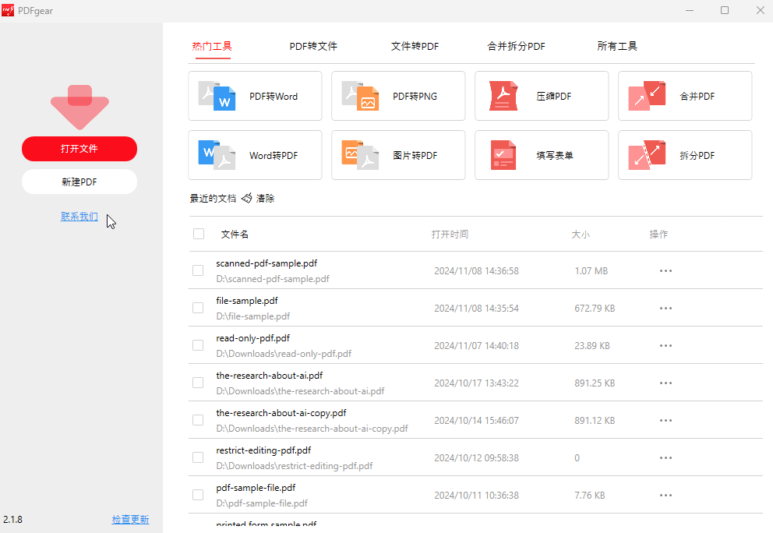773x533 pixels.
Task: Show the ellipsis menu for pdf-sample-file.pdf
Action: click(665, 496)
